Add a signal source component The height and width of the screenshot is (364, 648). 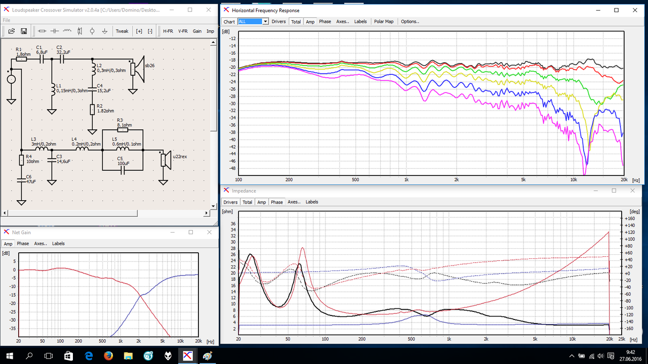[x=92, y=31]
